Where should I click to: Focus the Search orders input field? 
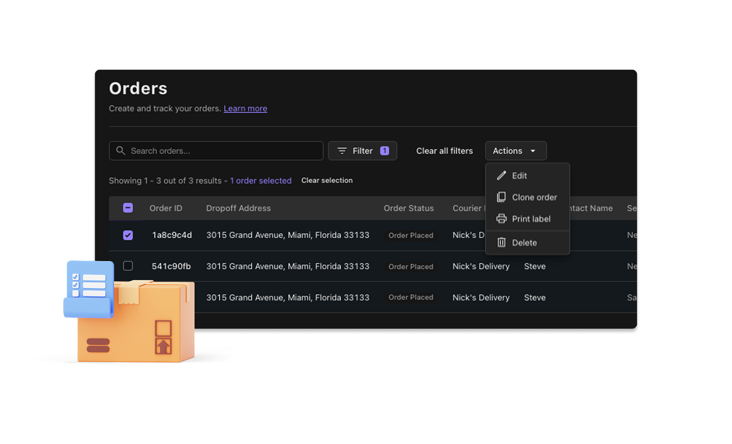pos(221,151)
